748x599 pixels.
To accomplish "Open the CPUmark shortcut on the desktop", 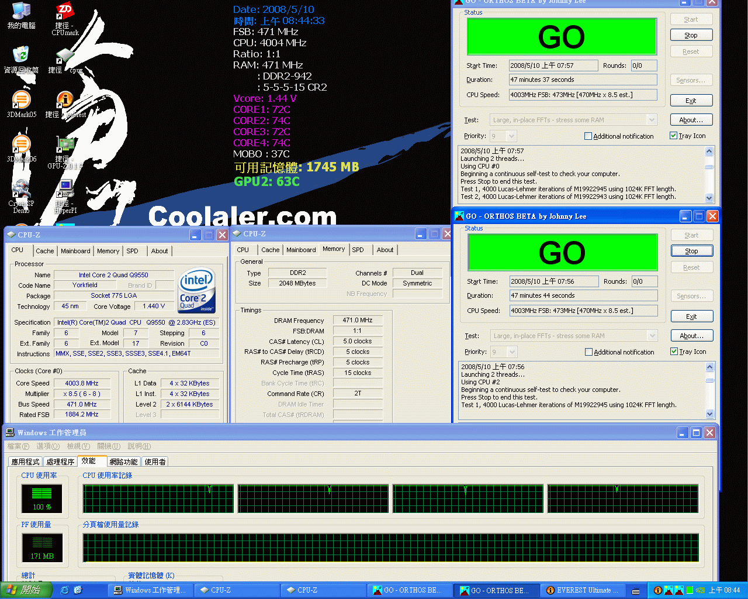I will click(x=65, y=19).
